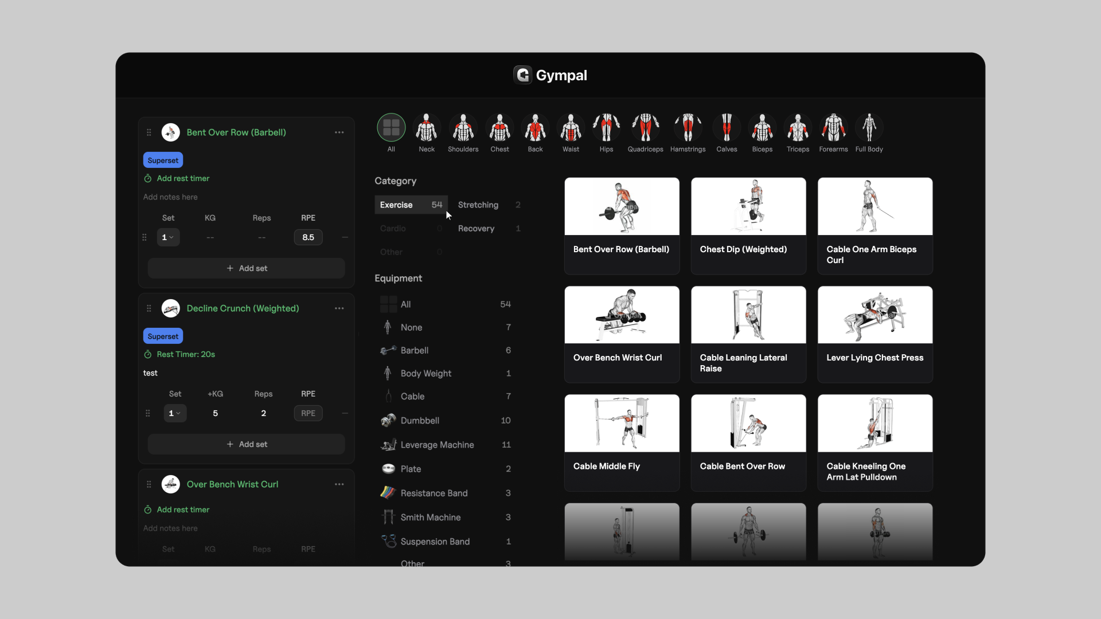Select the Cable equipment filter
The width and height of the screenshot is (1101, 619).
[446, 396]
